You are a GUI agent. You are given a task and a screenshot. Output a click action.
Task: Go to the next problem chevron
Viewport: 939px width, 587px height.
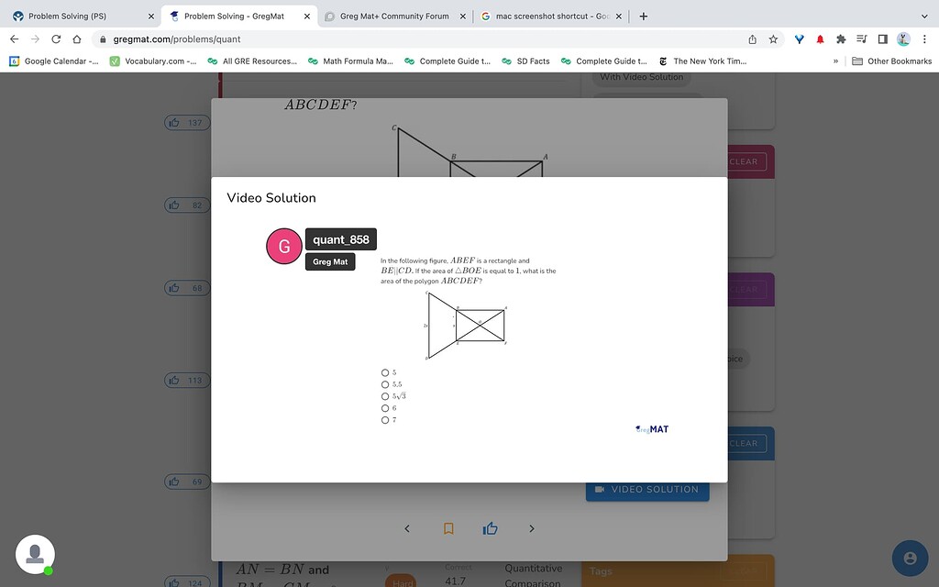[531, 528]
